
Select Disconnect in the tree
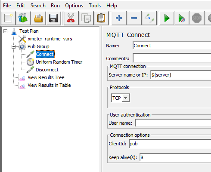point(47,70)
